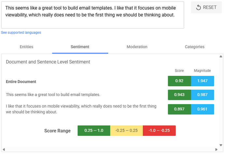The width and height of the screenshot is (228, 154).
Task: Click the horizontal scroll right arrow
Action: click(218, 150)
